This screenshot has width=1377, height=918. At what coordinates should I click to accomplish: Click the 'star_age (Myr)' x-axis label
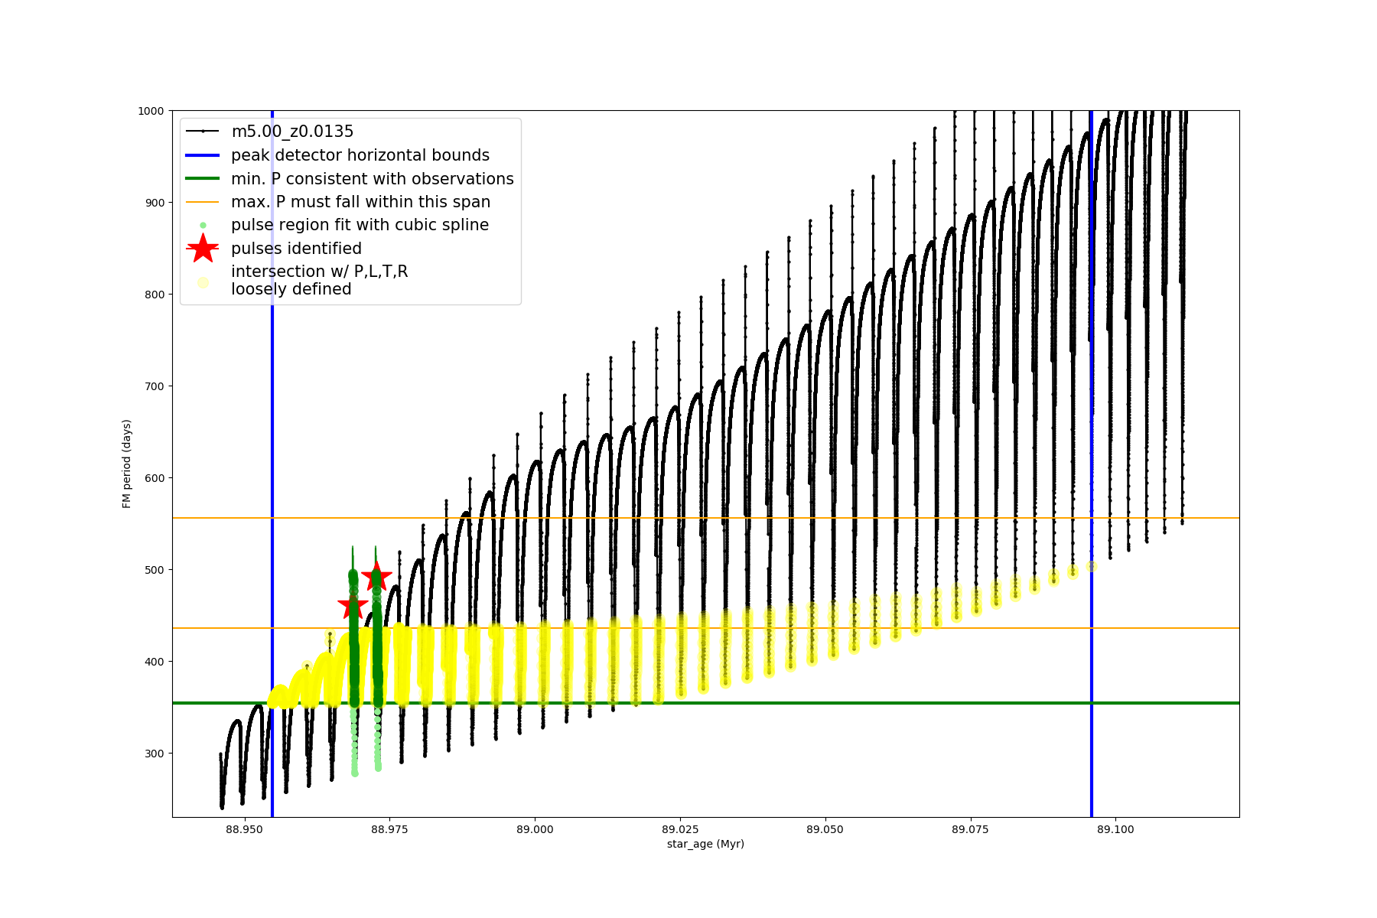[705, 844]
